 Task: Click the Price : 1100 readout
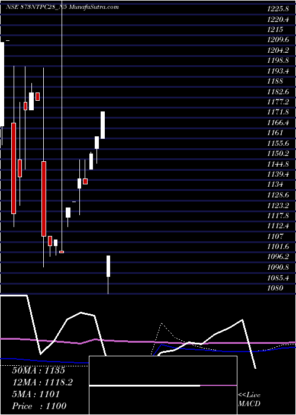pyautogui.click(x=40, y=406)
